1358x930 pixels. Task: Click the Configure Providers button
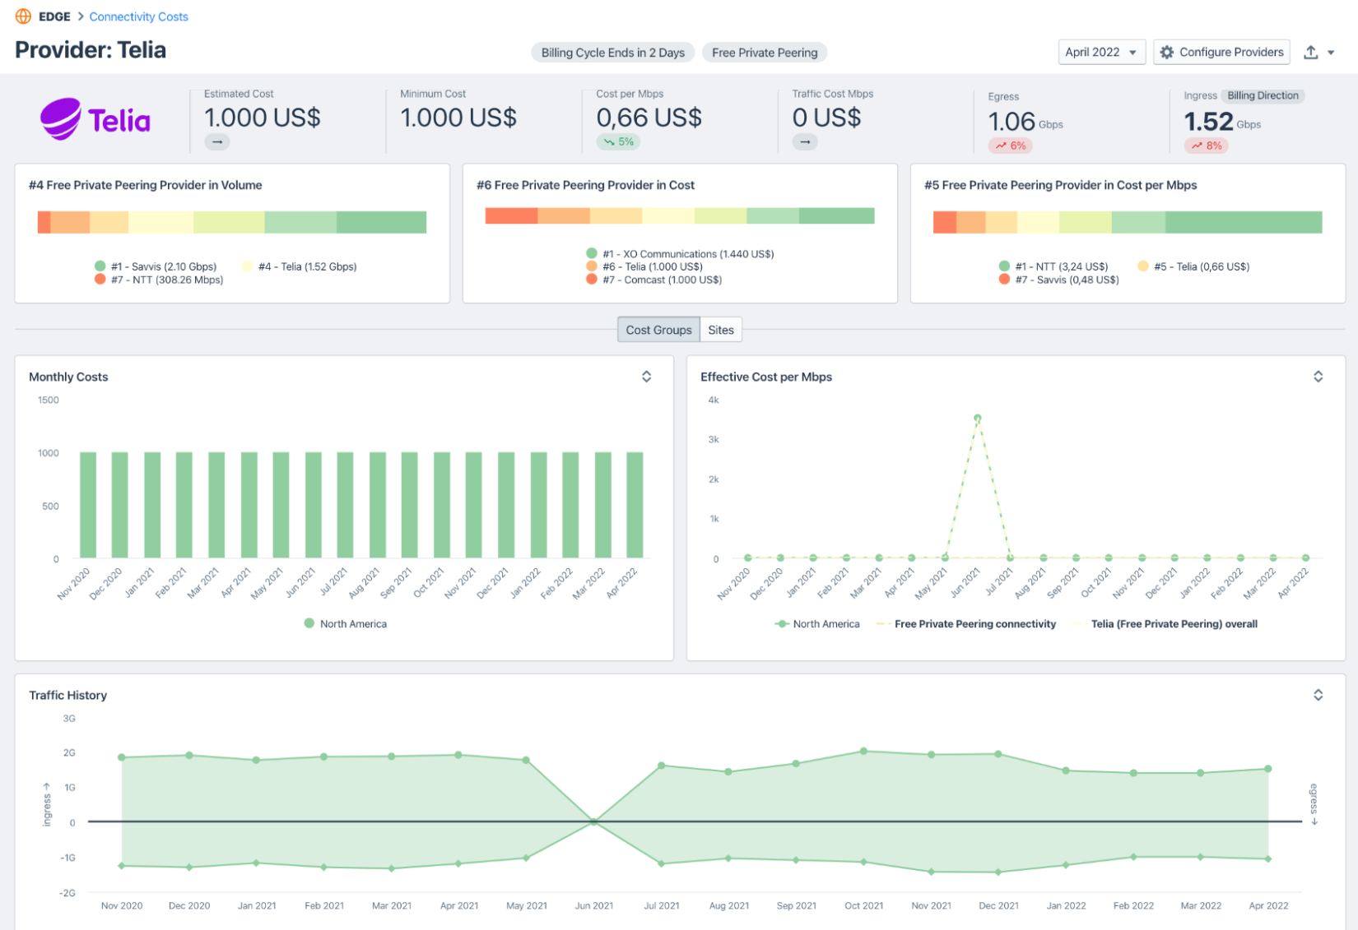point(1221,52)
